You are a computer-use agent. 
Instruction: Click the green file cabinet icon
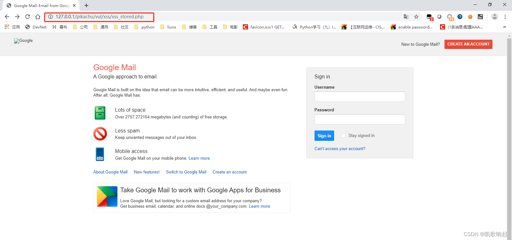100,113
